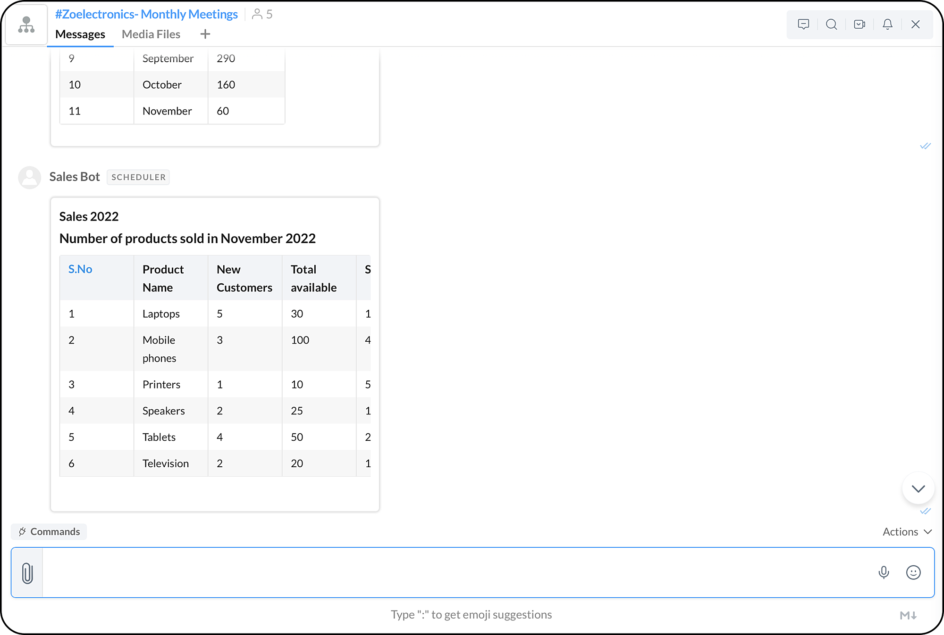Viewport: 944px width, 635px height.
Task: Select the Messages tab
Action: [80, 34]
